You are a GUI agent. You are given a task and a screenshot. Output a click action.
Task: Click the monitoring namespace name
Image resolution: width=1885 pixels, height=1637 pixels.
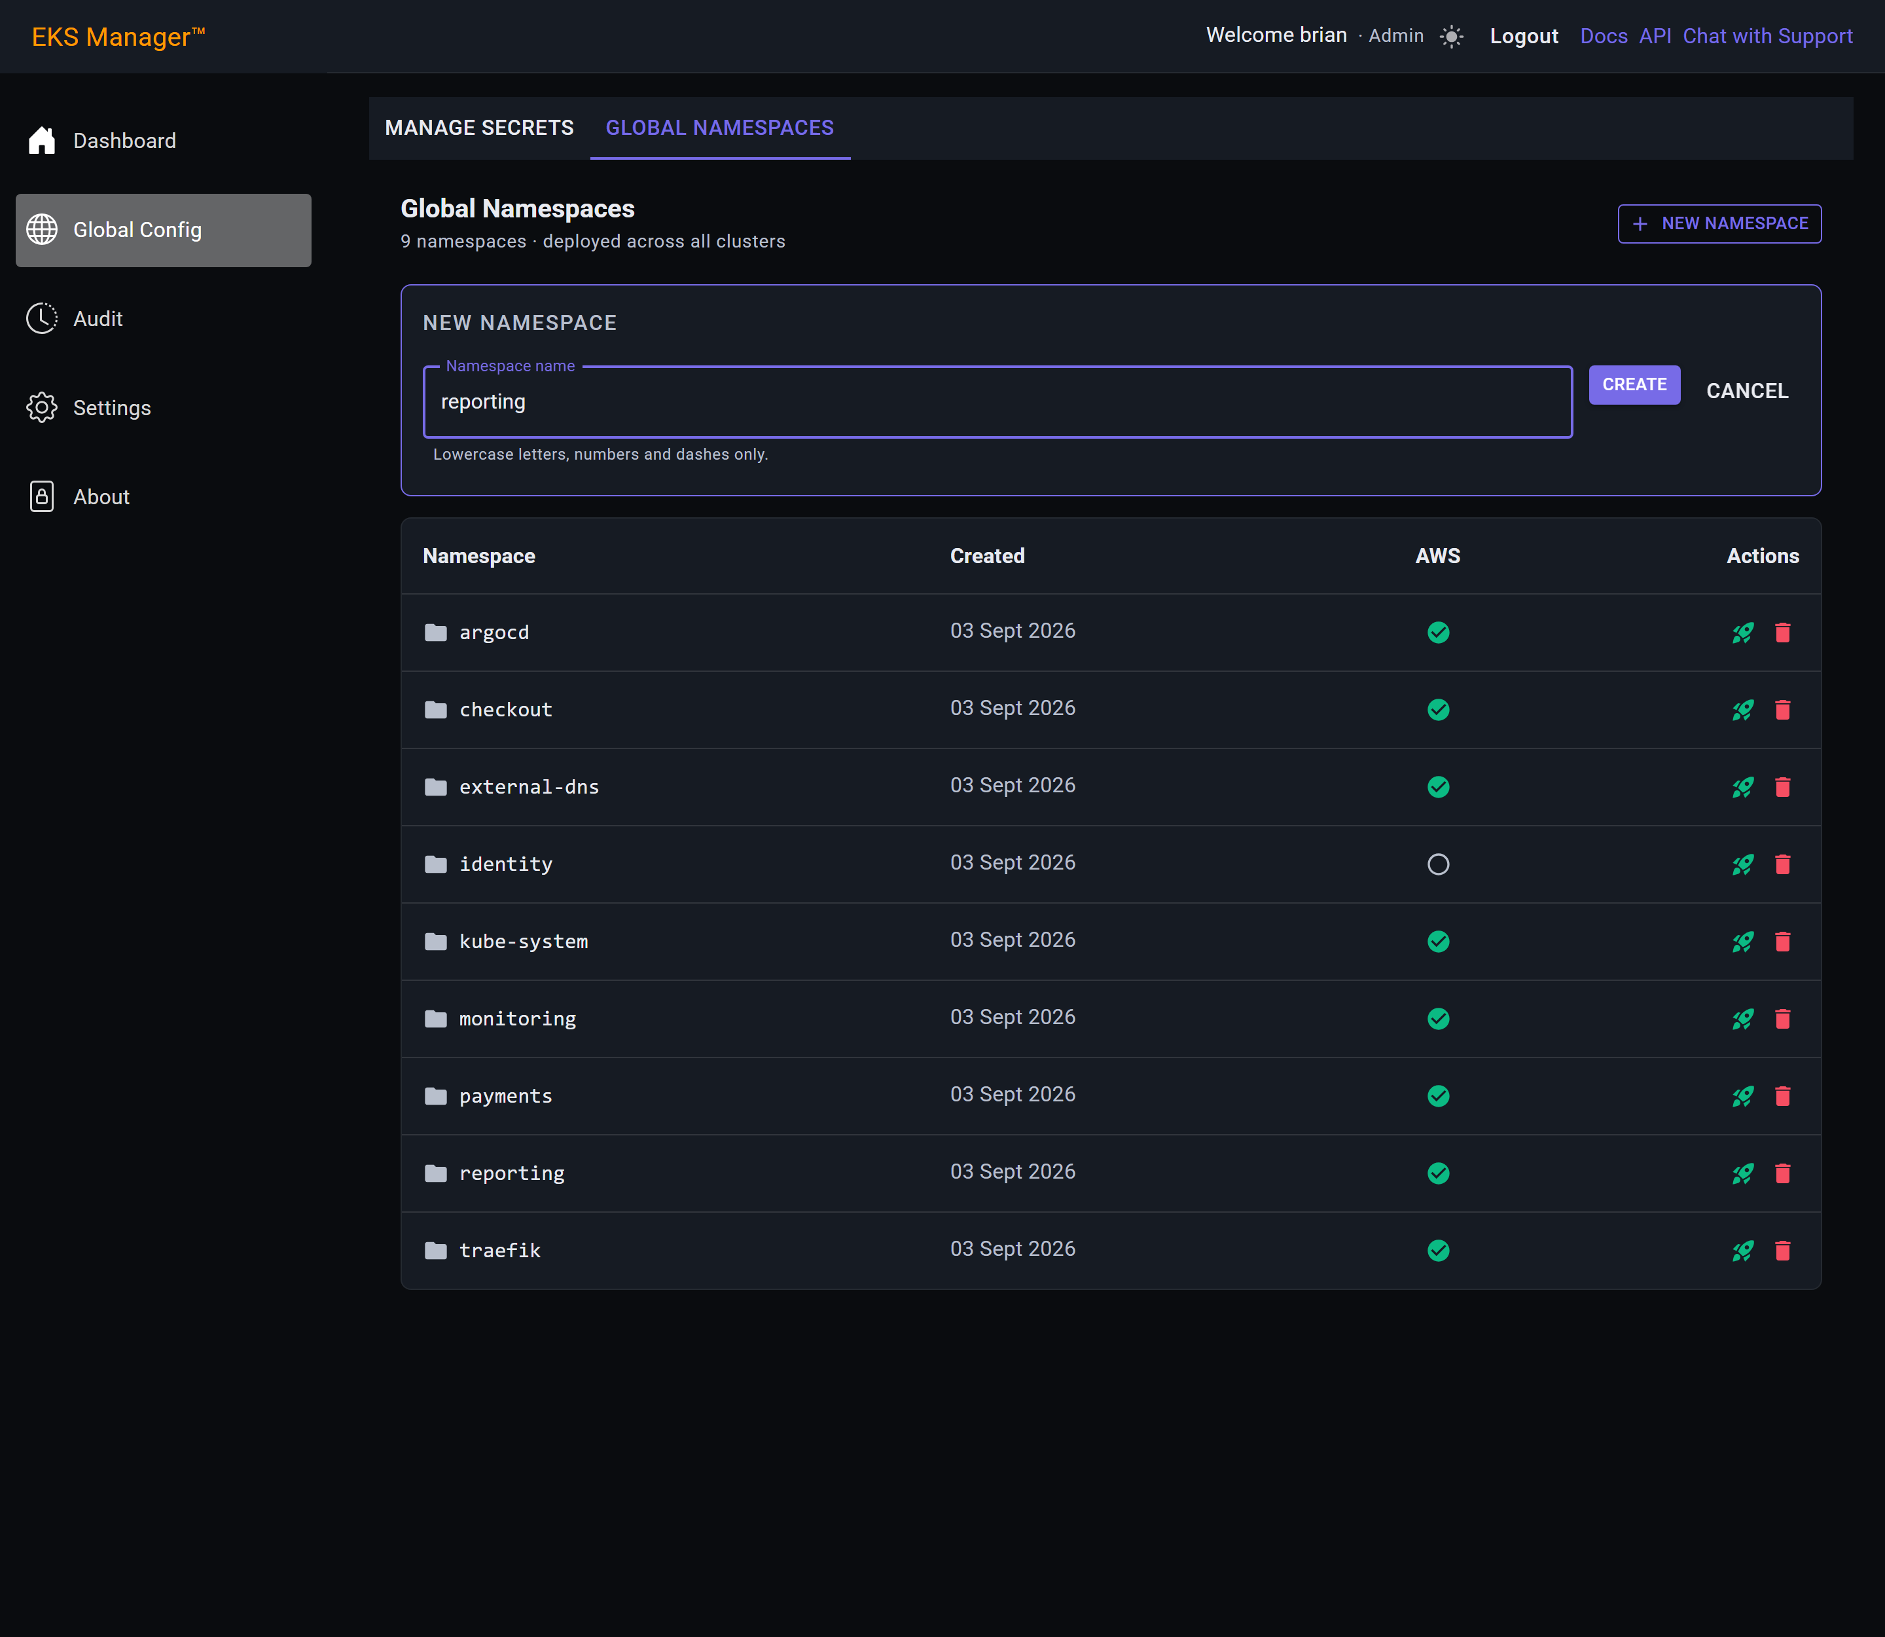(518, 1019)
